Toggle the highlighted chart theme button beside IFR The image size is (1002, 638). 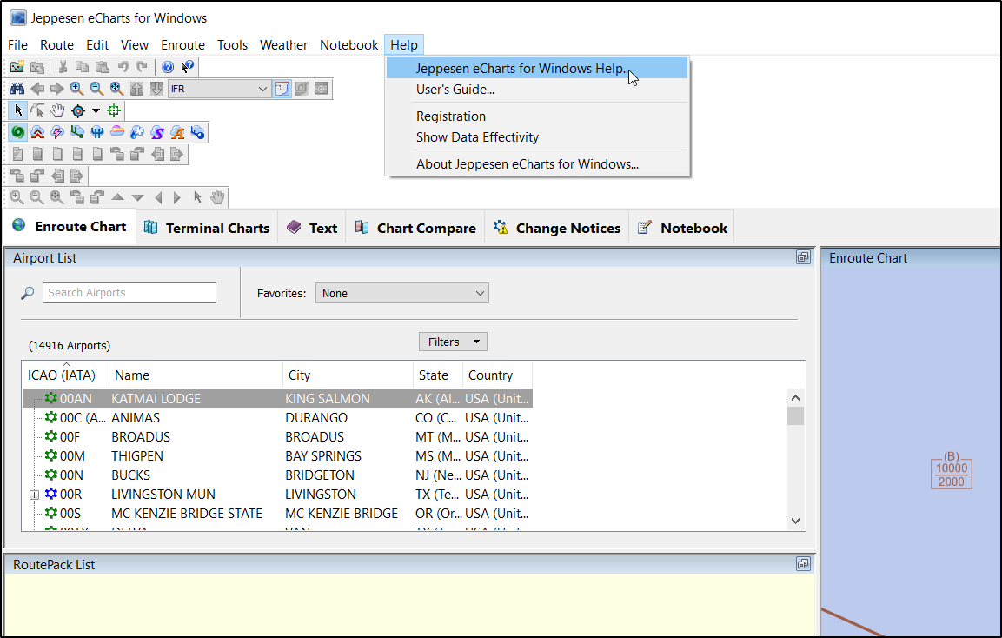pos(282,89)
